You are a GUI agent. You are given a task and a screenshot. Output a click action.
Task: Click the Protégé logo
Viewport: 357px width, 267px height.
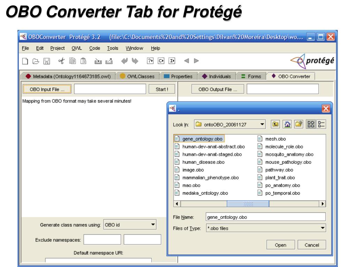312,61
